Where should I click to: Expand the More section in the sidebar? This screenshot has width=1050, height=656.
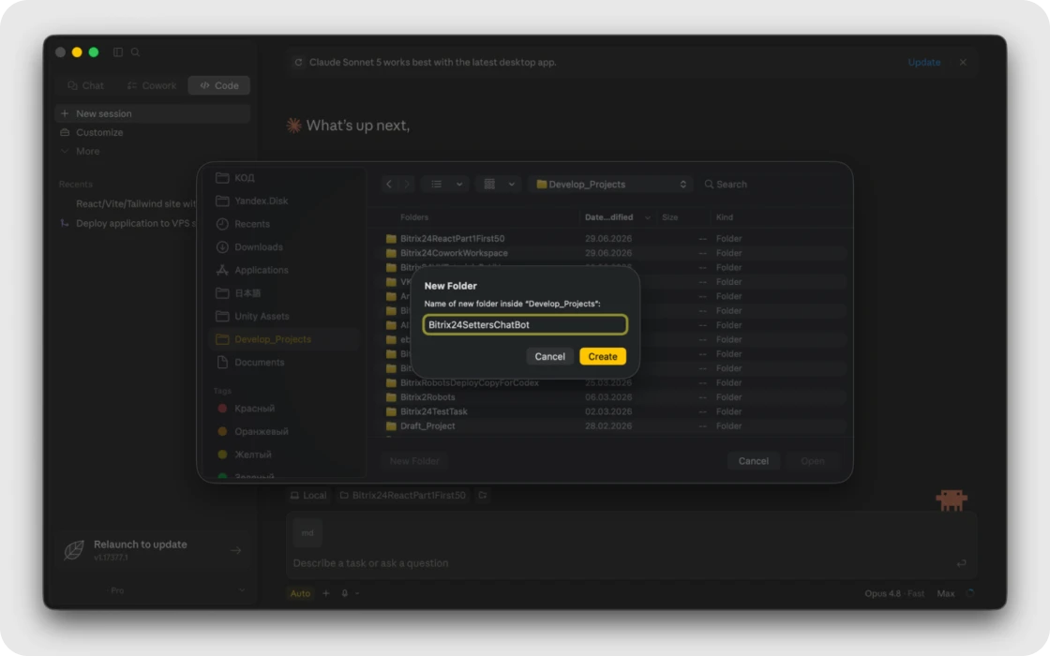click(x=152, y=151)
